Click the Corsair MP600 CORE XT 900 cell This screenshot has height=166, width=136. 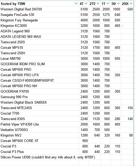(84, 141)
